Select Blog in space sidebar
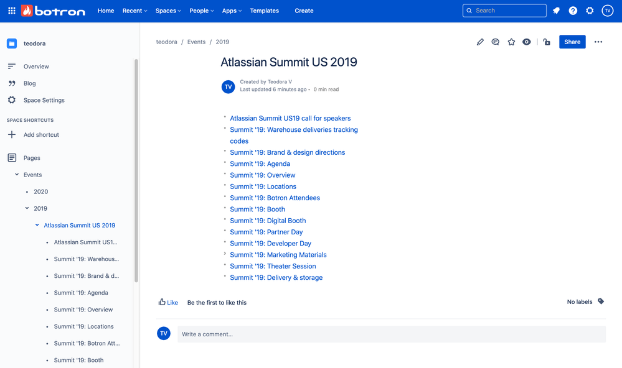622x368 pixels. 30,83
